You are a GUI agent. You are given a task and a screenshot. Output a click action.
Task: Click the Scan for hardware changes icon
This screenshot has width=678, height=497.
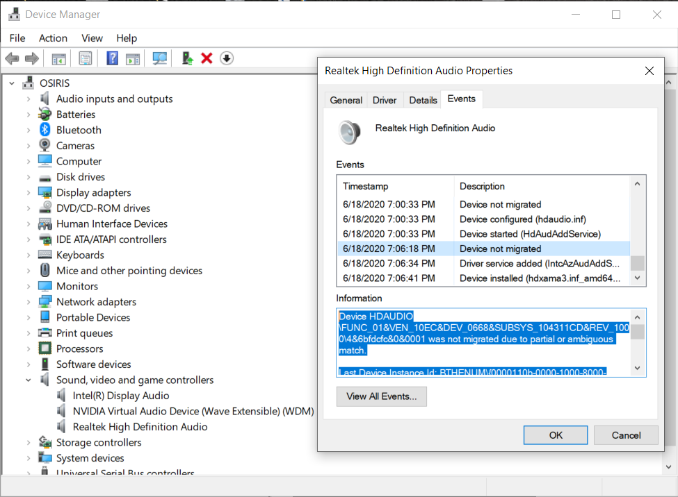coord(159,58)
